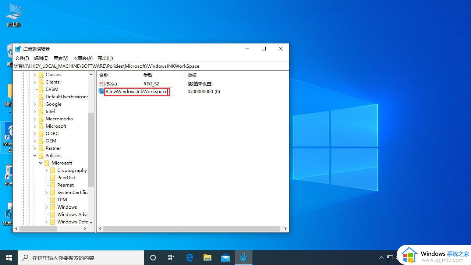Screen dimensions: 471x265
Task: Select the Partner folder icon
Action: tap(41, 148)
